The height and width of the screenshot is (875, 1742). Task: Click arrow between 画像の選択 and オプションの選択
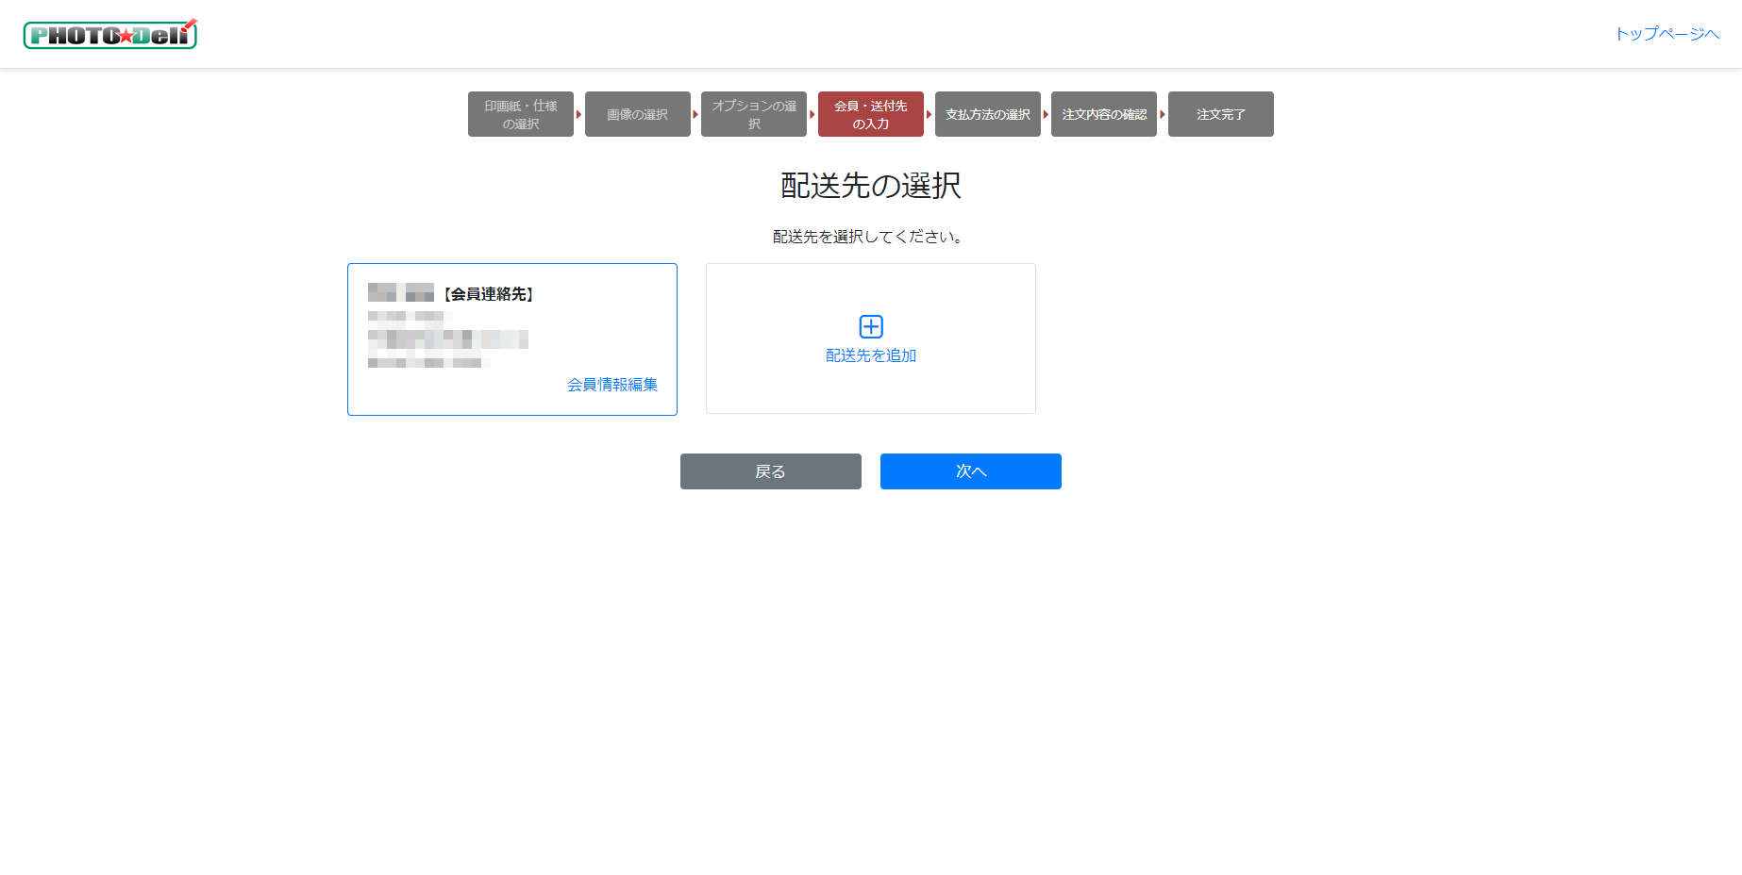click(x=695, y=114)
